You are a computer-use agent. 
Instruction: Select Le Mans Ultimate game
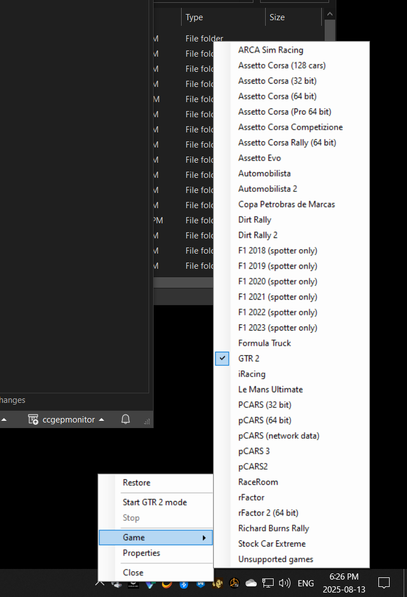coord(292,389)
